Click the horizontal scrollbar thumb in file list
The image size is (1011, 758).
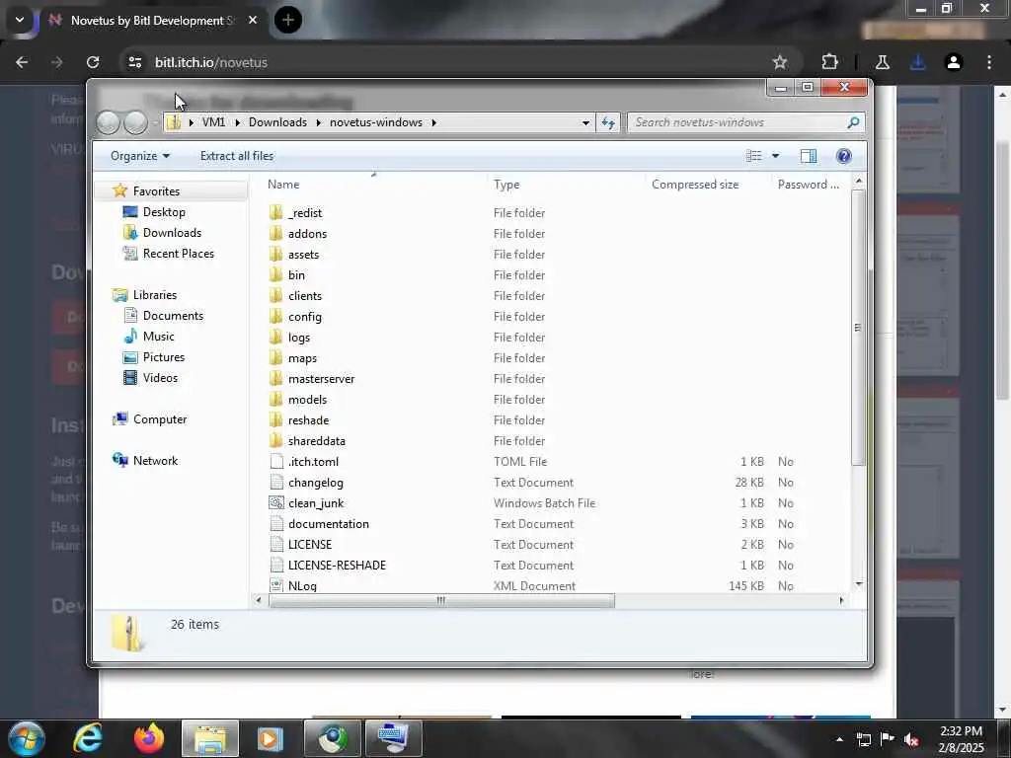[441, 601]
